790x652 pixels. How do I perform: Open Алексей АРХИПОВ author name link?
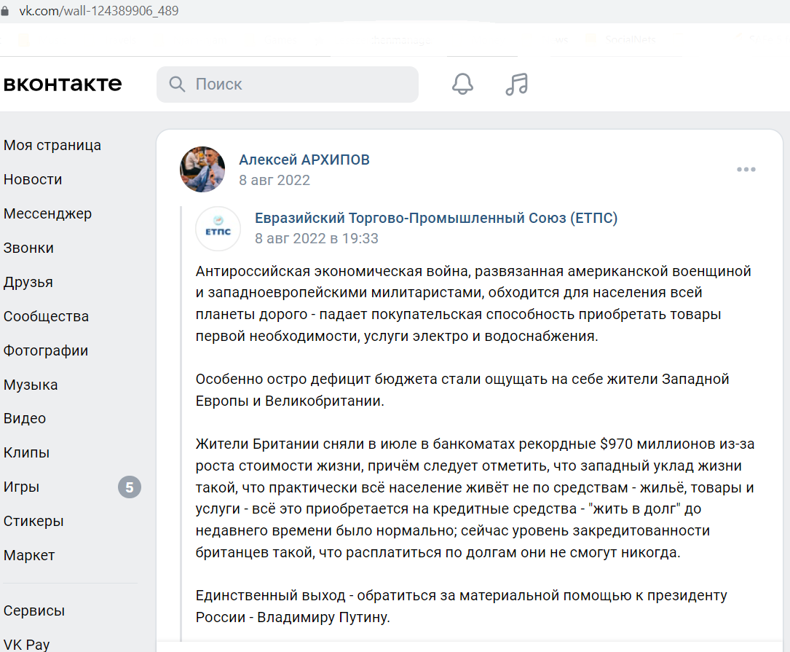[x=304, y=160]
